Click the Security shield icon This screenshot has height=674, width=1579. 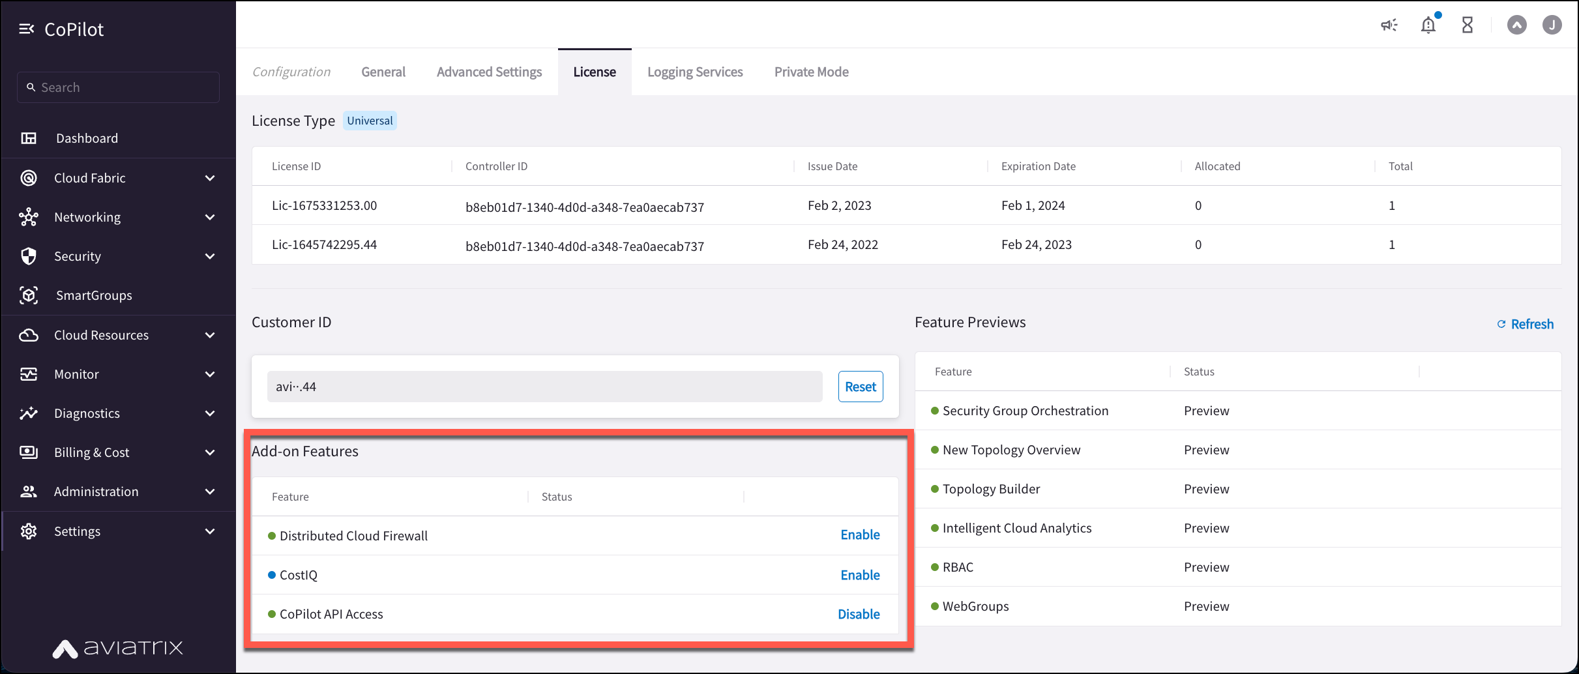[29, 256]
